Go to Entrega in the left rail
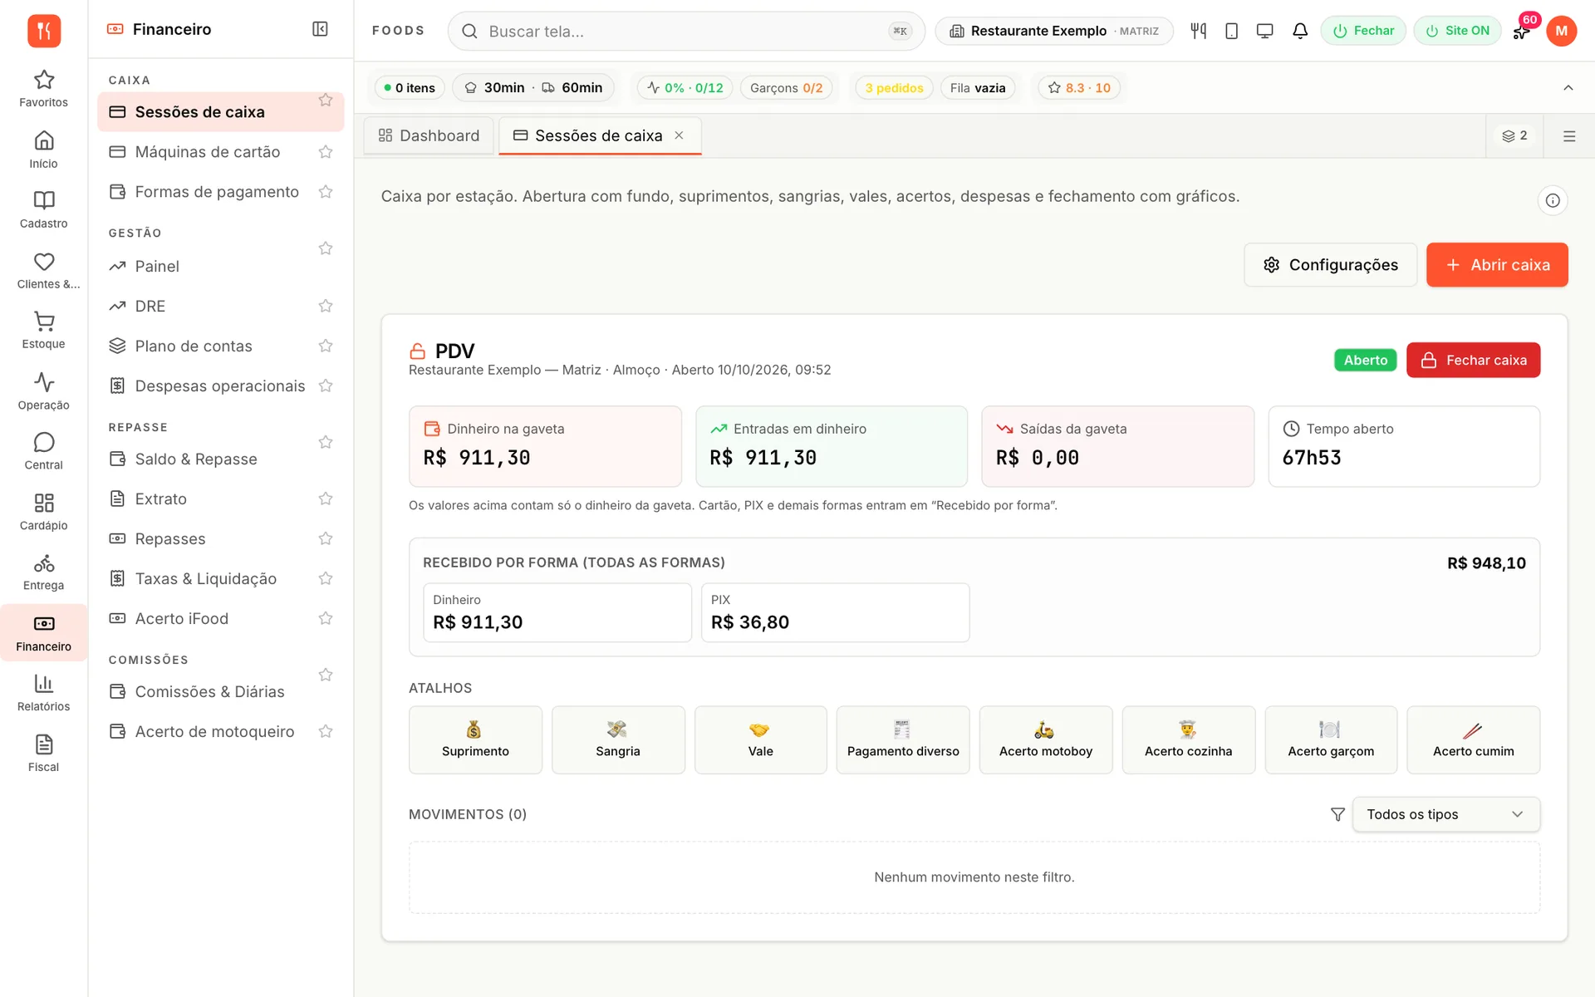The image size is (1595, 997). click(x=43, y=572)
